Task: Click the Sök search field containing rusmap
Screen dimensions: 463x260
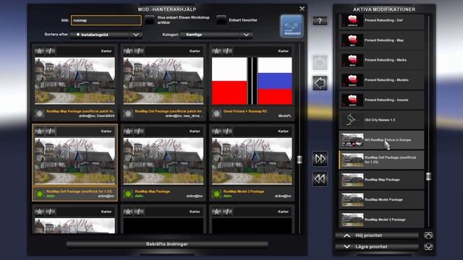Action: pos(106,20)
